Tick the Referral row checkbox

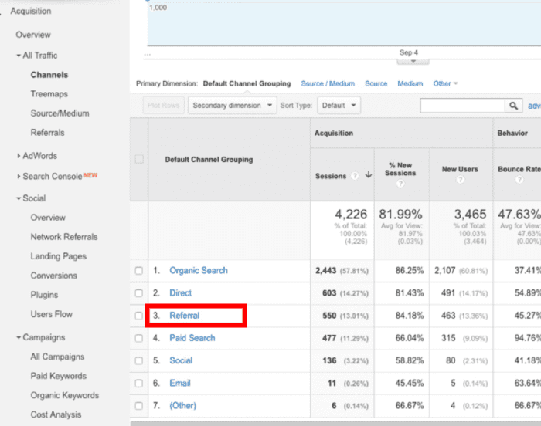139,316
